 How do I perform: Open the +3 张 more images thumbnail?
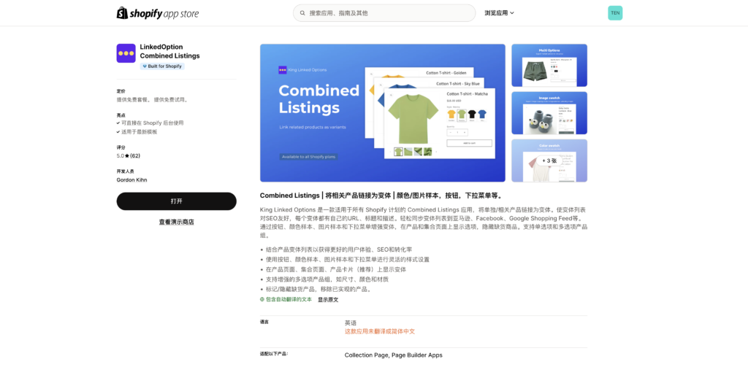[x=549, y=161]
